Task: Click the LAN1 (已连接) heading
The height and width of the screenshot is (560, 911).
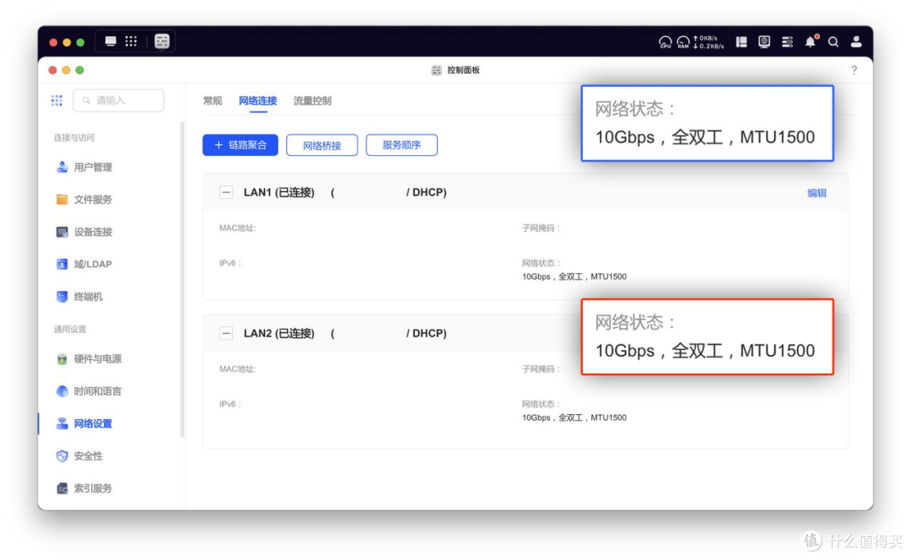Action: (279, 192)
